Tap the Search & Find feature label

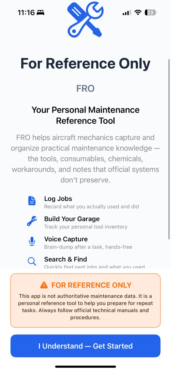(x=65, y=259)
